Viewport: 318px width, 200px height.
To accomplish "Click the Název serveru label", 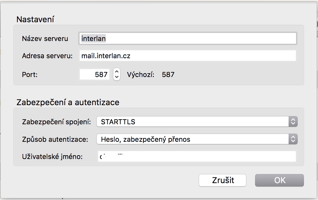I will coord(45,38).
